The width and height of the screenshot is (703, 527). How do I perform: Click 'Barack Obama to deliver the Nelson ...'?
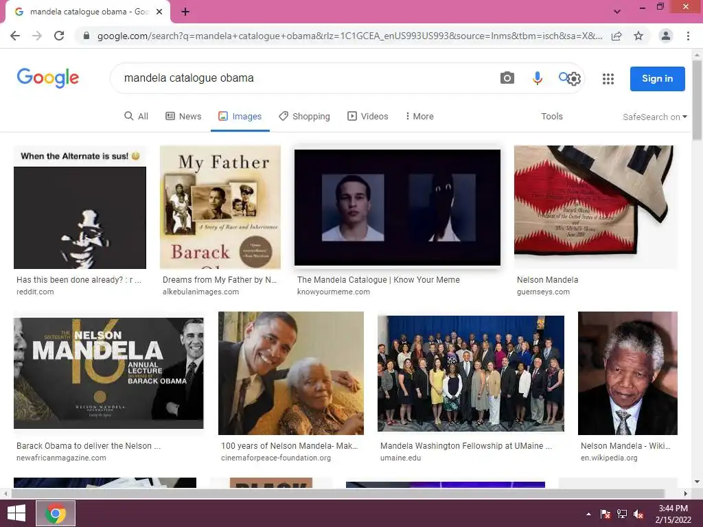89,446
